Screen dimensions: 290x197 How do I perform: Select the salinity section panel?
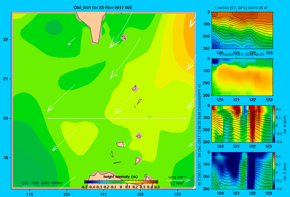pos(242,77)
